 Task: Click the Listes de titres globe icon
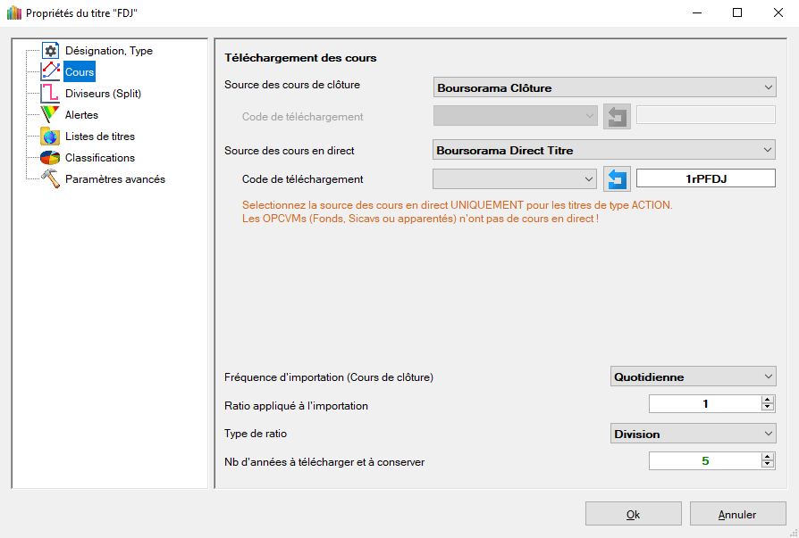51,137
